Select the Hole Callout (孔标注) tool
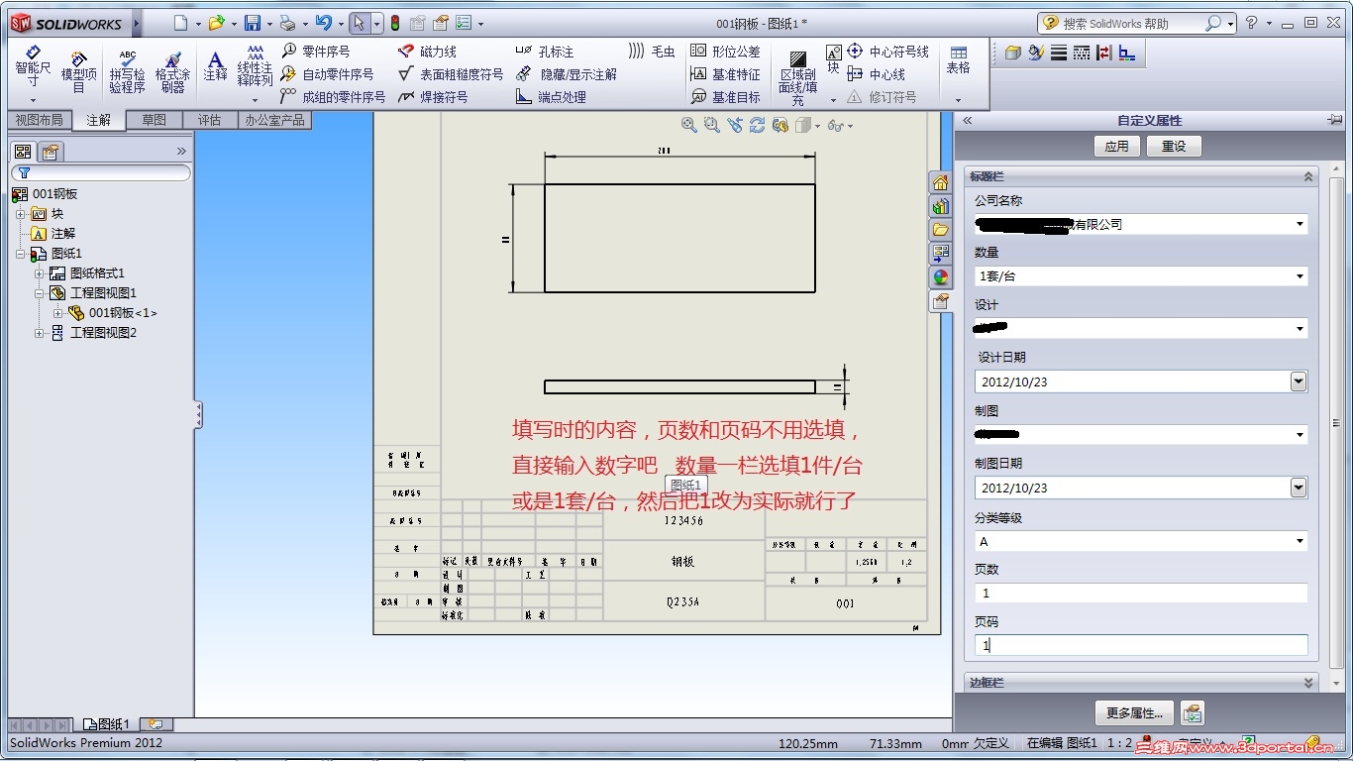This screenshot has height=761, width=1353. tap(545, 52)
